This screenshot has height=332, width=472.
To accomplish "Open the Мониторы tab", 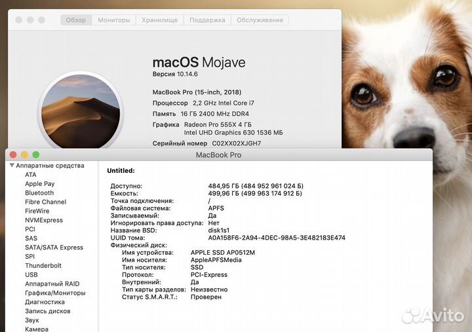I will click(114, 20).
